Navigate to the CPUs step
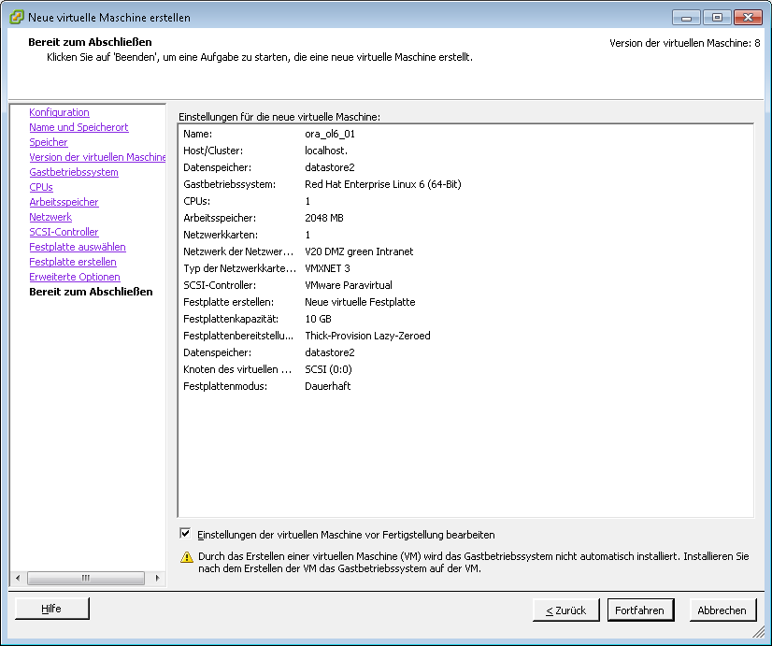 41,187
